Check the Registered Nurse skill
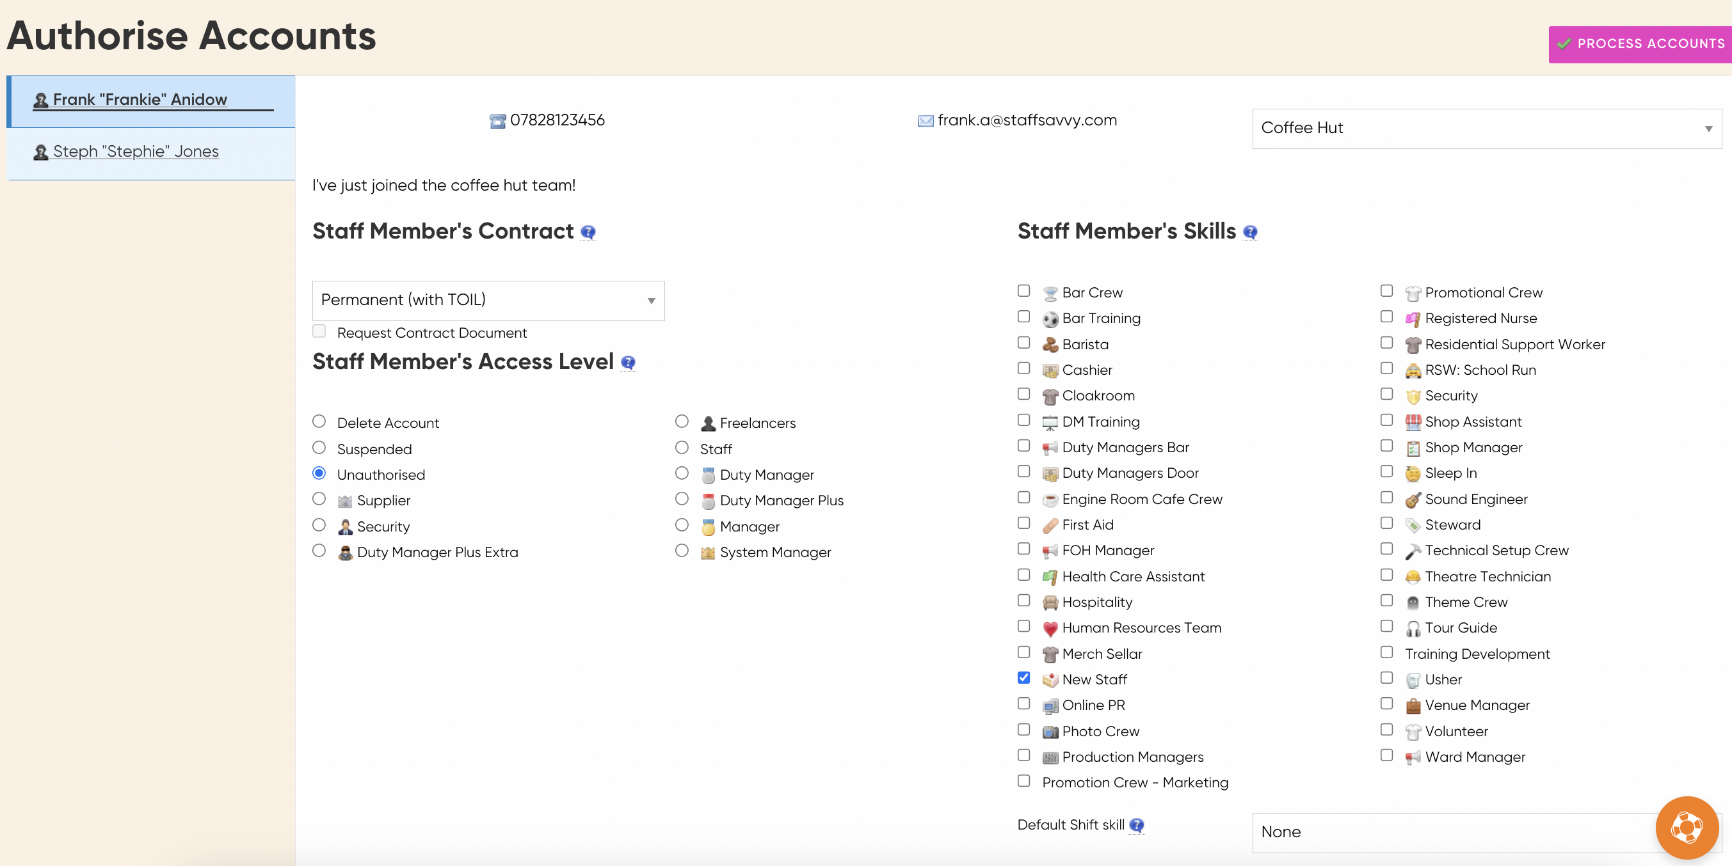This screenshot has width=1732, height=866. click(1386, 317)
